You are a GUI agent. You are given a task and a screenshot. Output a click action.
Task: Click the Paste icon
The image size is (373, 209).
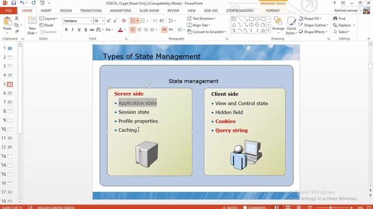pyautogui.click(x=8, y=21)
